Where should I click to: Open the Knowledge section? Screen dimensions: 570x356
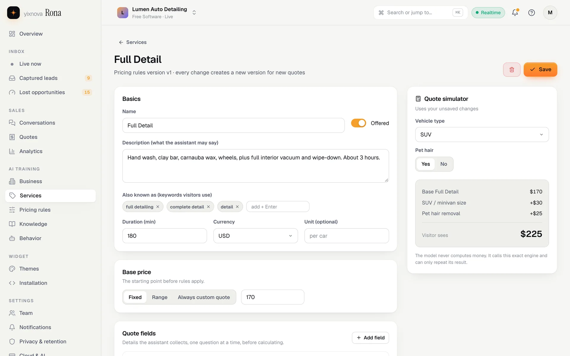50,224
